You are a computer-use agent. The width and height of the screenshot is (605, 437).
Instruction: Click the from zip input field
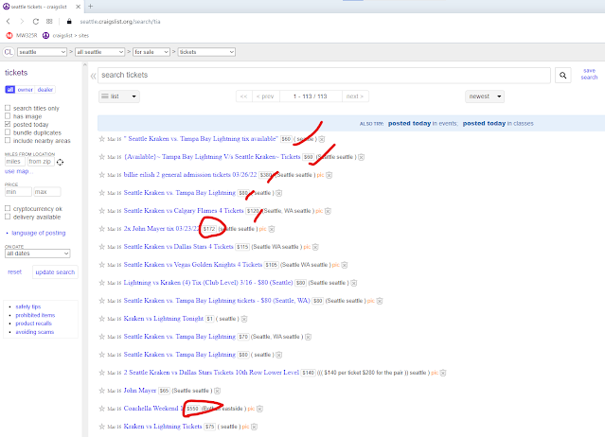(40, 162)
